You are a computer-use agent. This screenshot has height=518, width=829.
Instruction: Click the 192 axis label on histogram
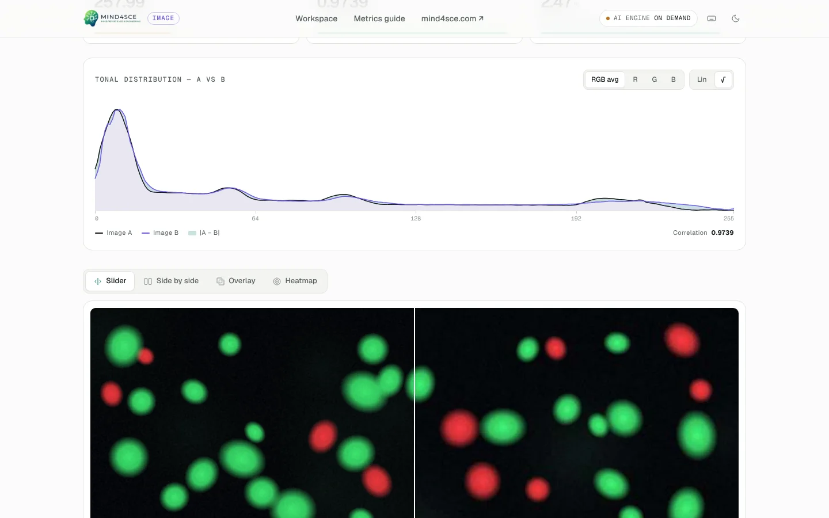(x=576, y=219)
